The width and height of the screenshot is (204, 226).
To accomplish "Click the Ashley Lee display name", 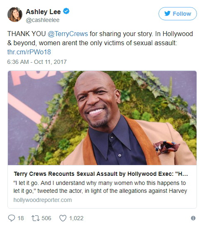I will tap(43, 12).
